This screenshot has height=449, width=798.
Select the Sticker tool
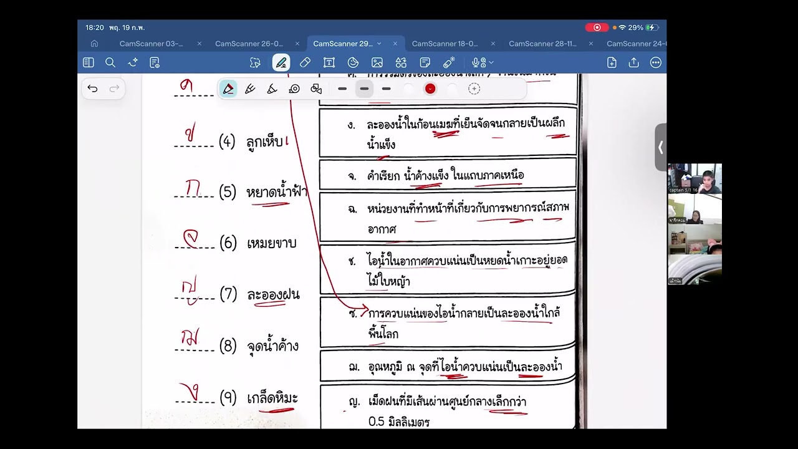click(x=353, y=62)
